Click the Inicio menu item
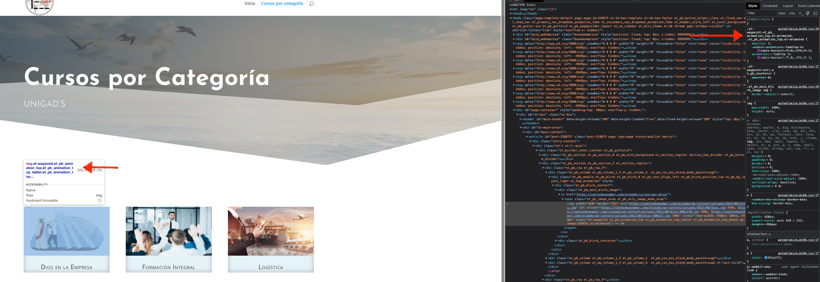This screenshot has height=282, width=820. pos(250,3)
